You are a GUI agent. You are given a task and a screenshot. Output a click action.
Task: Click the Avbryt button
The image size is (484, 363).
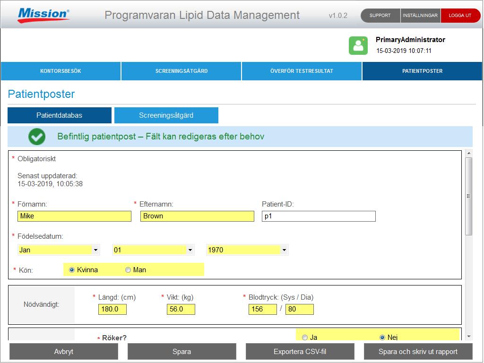[64, 352]
